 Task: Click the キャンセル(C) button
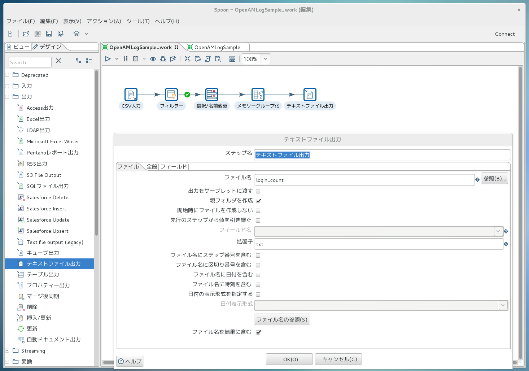pyautogui.click(x=338, y=359)
